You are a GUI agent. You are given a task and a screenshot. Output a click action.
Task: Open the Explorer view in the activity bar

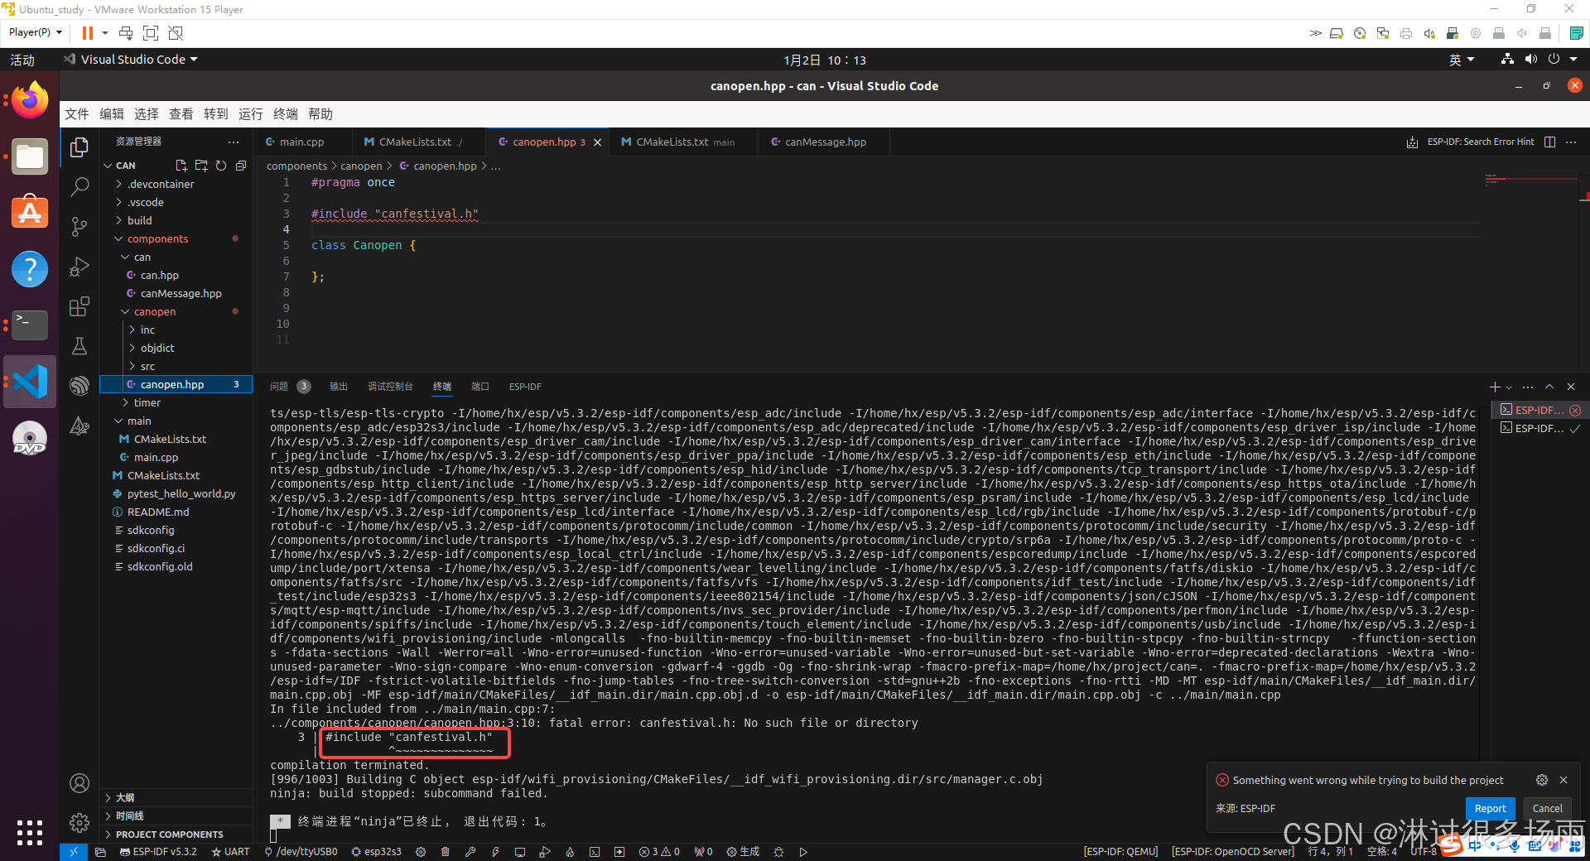(x=79, y=147)
